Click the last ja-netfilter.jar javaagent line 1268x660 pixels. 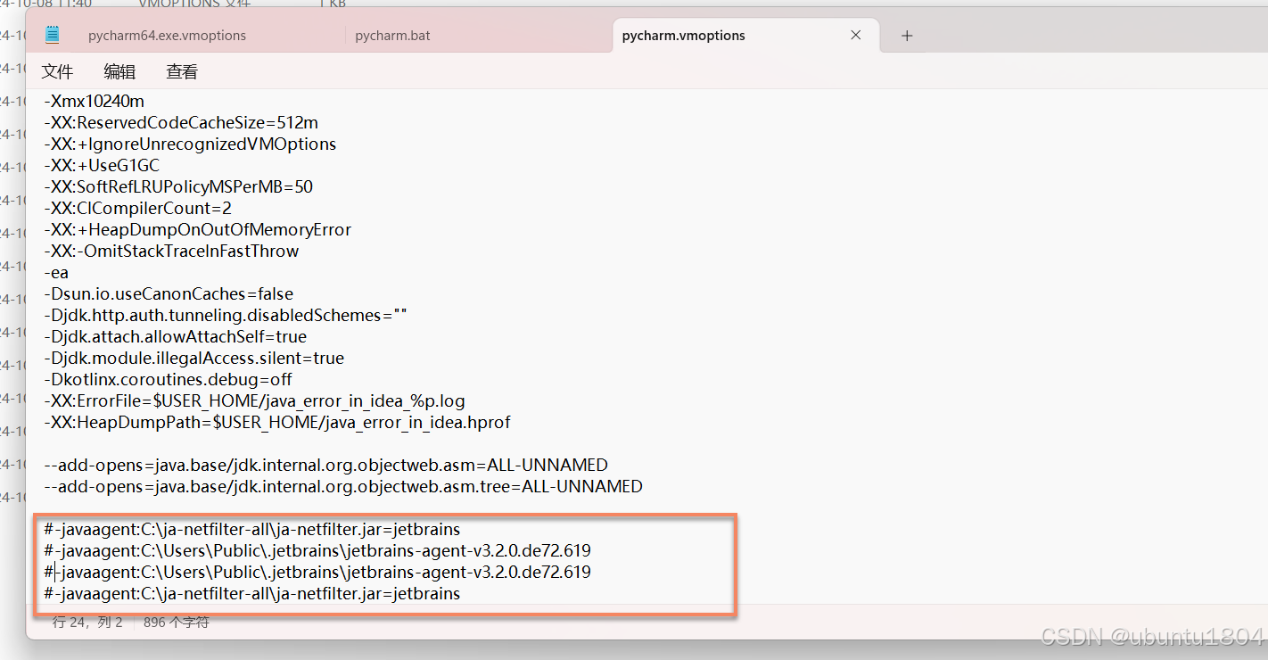pos(252,593)
